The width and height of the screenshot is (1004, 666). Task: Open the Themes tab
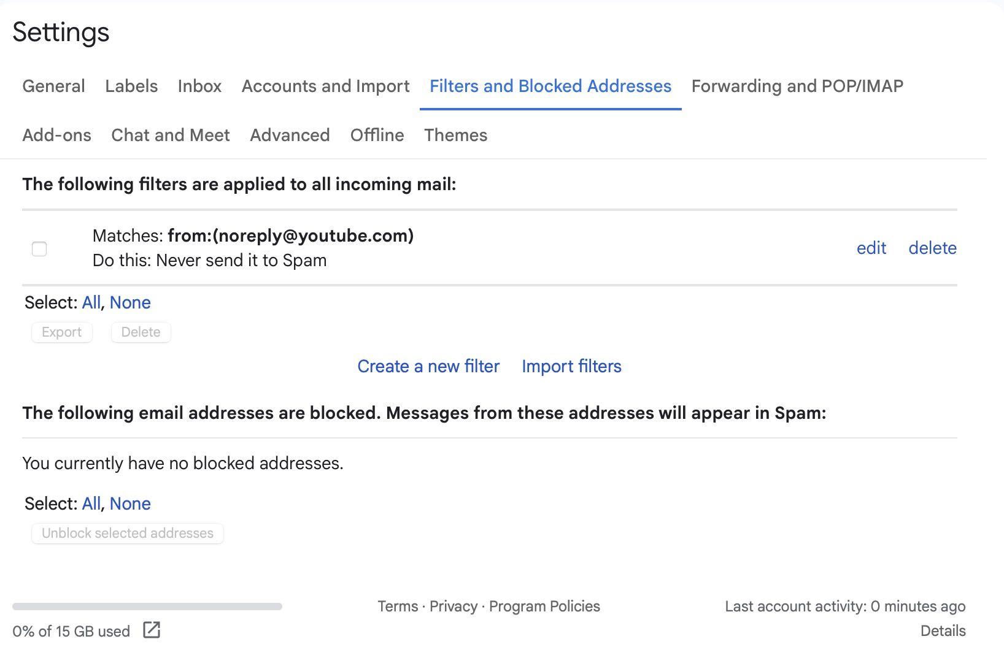455,135
